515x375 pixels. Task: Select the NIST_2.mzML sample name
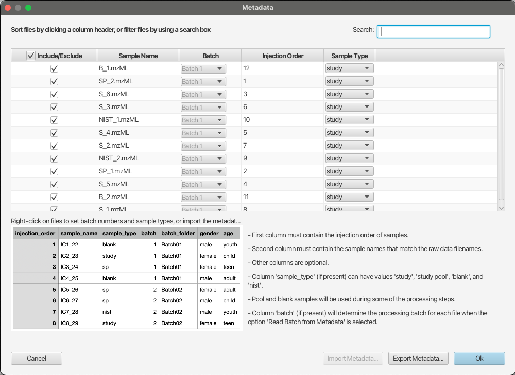coord(119,158)
